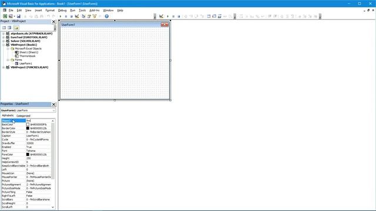Switch to the Categorized properties tab
This screenshot has height=211, width=376.
(23, 116)
